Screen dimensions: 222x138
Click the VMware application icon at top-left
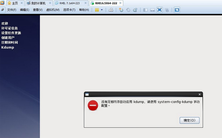(2, 3)
